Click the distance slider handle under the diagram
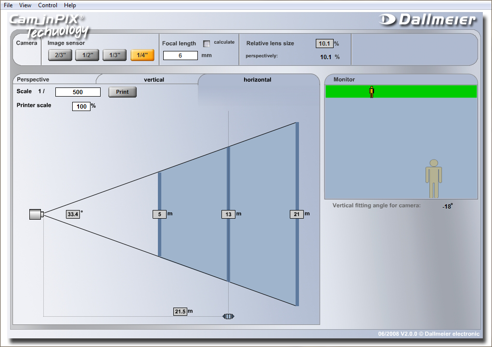 [228, 316]
